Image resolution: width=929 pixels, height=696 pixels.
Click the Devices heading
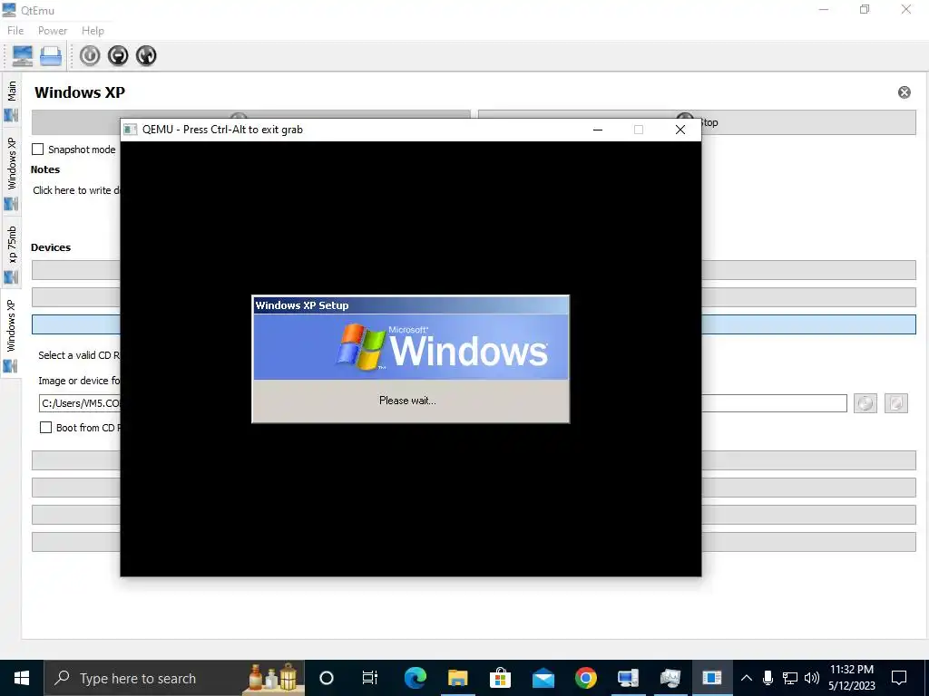click(51, 247)
